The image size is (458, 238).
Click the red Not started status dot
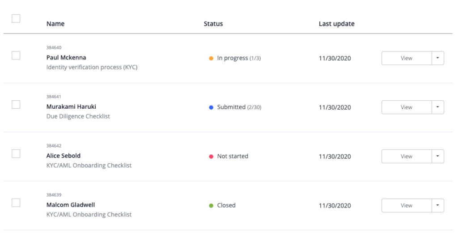(211, 157)
